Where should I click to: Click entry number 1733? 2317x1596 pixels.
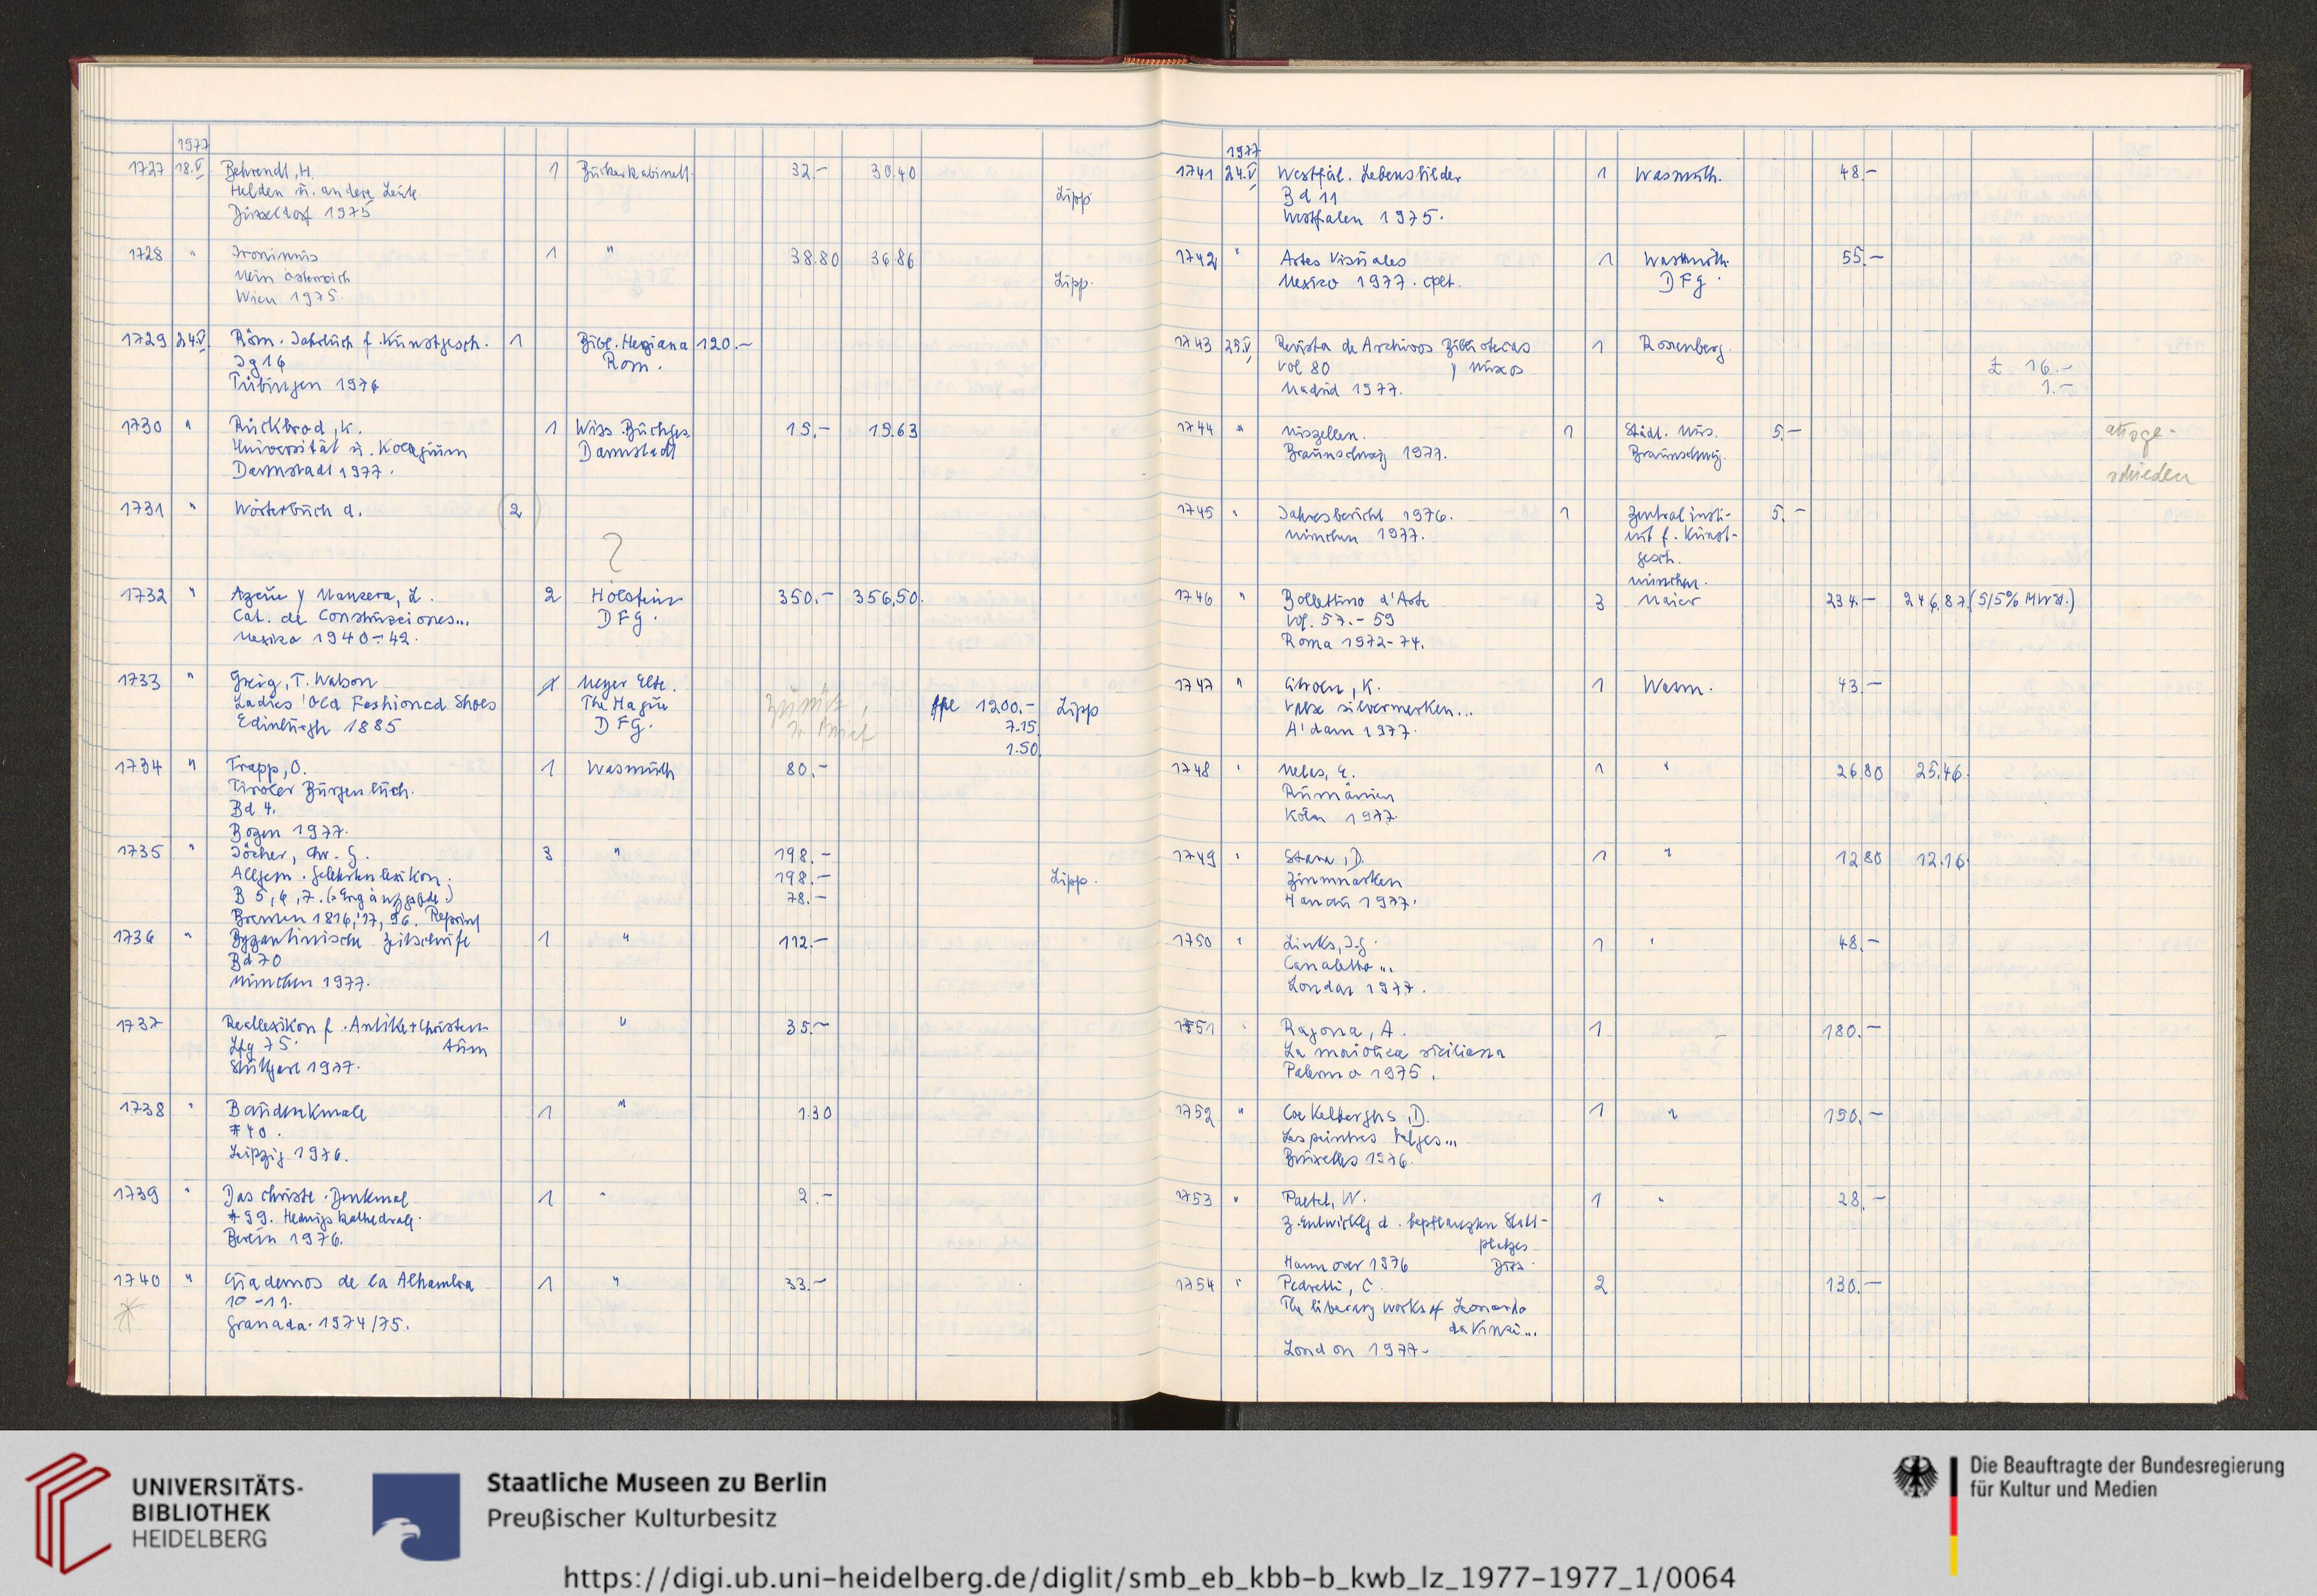coord(139,681)
